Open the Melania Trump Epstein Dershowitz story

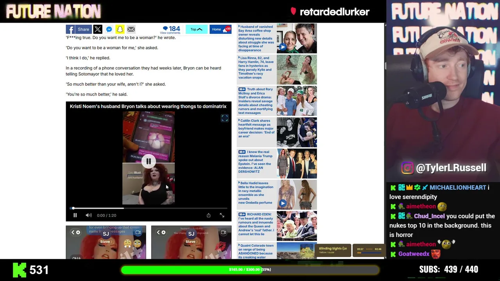coord(256,162)
